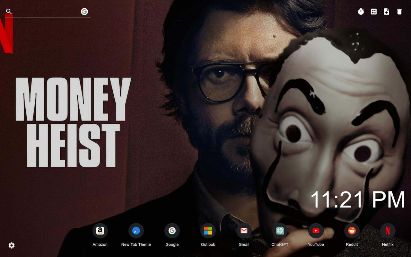The width and height of the screenshot is (411, 257).
Task: Open the New Tab Theme shortcut icon
Action: click(136, 231)
